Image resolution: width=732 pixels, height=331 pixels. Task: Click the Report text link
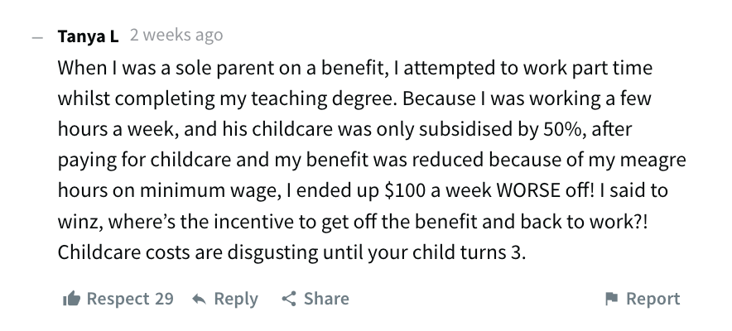point(653,299)
